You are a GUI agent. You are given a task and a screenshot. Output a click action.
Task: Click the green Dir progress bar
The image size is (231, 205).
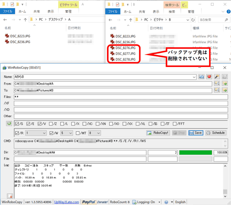[x=196, y=152]
